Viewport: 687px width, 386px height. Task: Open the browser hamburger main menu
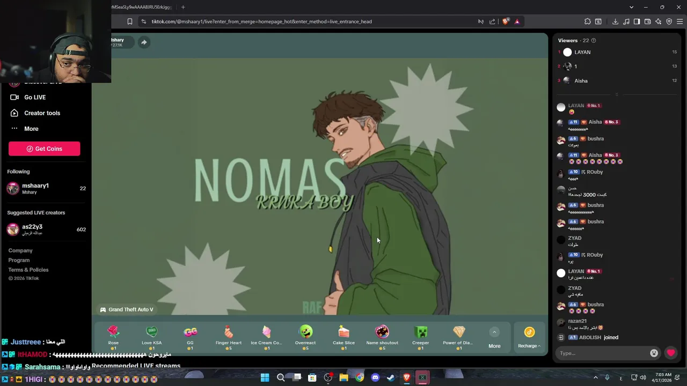680,21
